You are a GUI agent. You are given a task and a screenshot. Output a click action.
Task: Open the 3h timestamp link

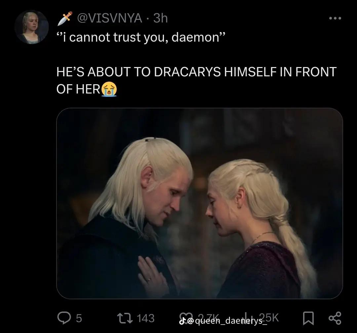click(161, 18)
